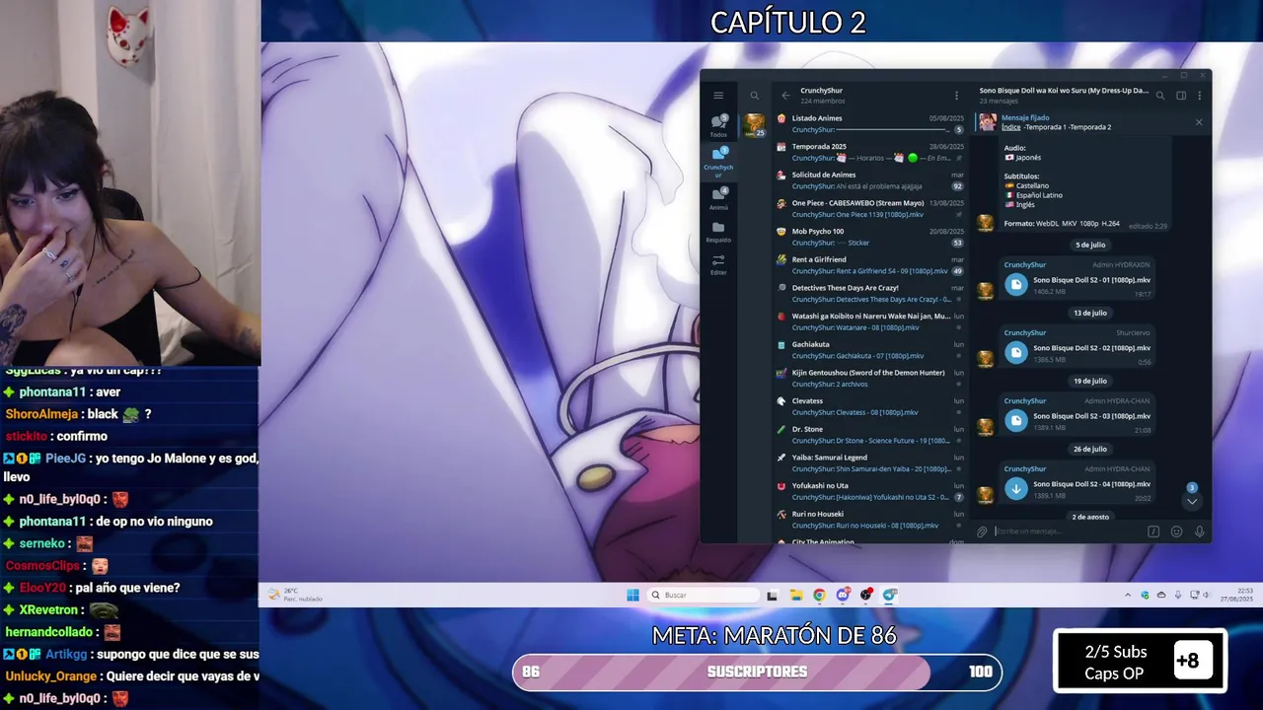Open file icon for Sono Bisque Doll S2 - 03
Image resolution: width=1263 pixels, height=710 pixels.
pos(1016,421)
